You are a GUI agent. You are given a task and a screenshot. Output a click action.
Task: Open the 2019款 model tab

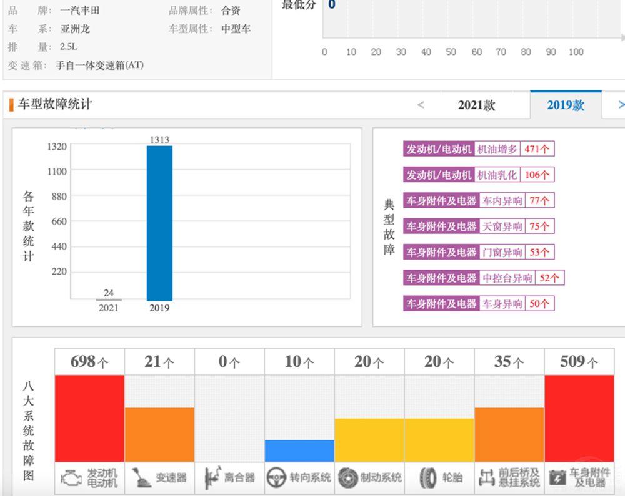(565, 105)
